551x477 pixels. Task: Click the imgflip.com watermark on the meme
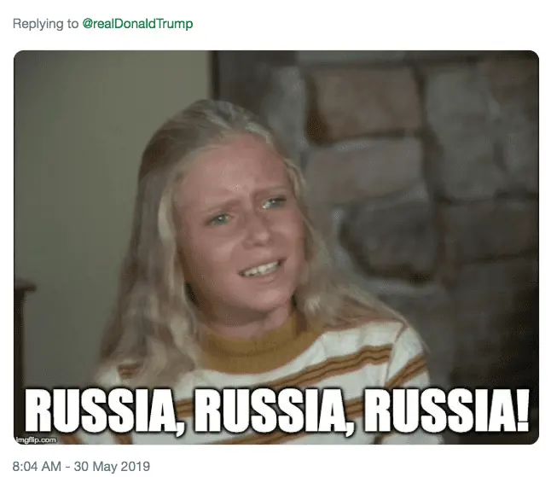point(36,439)
